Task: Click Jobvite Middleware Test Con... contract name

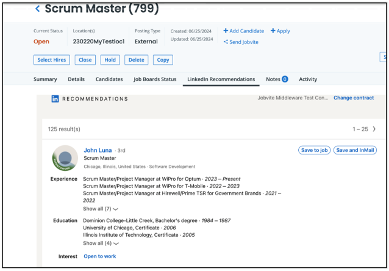Action: pyautogui.click(x=293, y=98)
